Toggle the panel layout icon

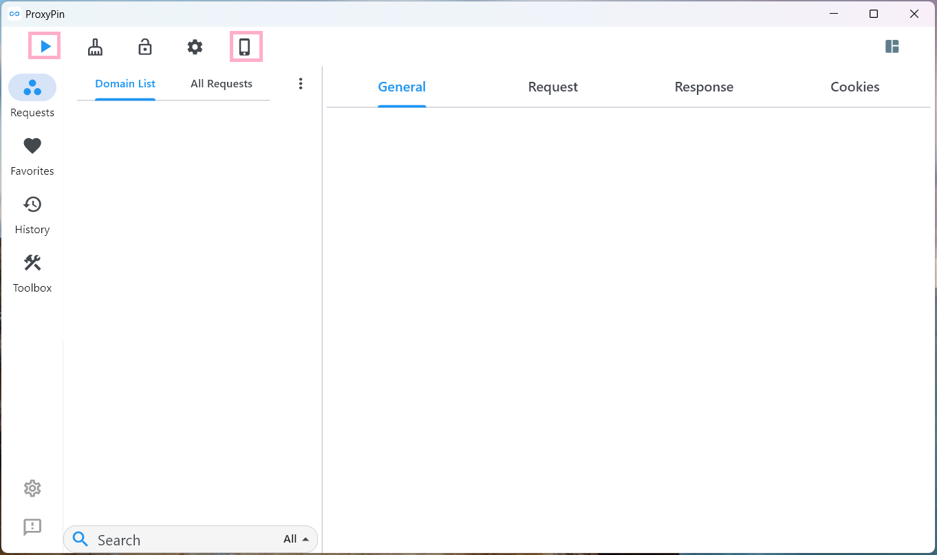(892, 47)
